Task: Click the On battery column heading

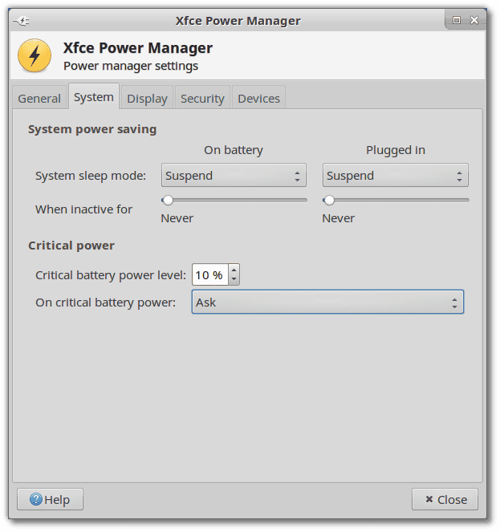Action: (x=234, y=150)
